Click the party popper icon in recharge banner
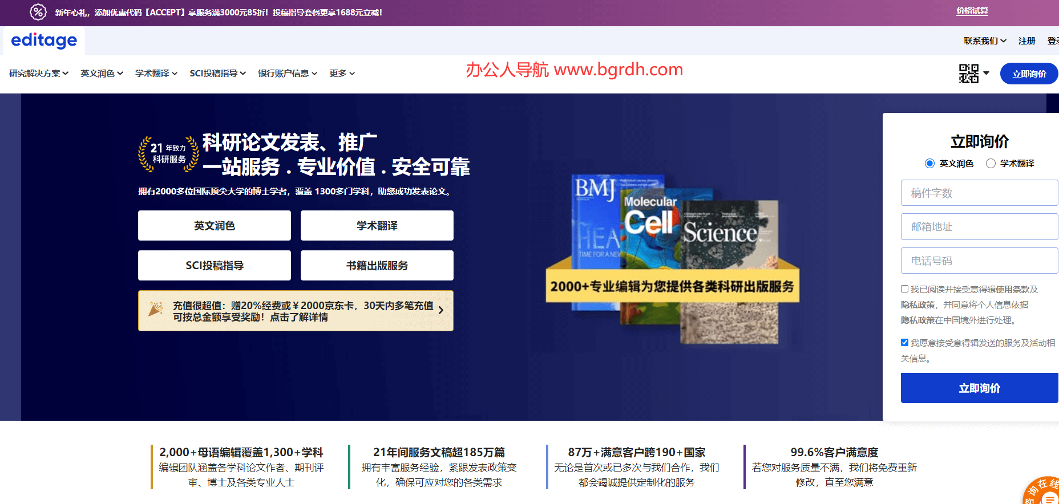 click(x=156, y=310)
